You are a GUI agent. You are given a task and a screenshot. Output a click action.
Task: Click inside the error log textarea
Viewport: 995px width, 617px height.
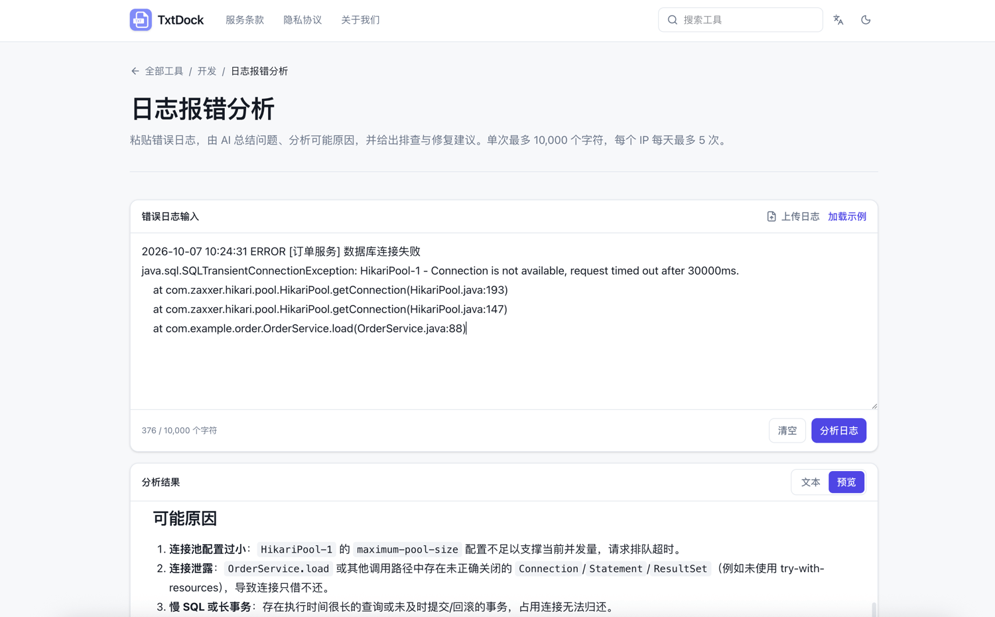504,321
